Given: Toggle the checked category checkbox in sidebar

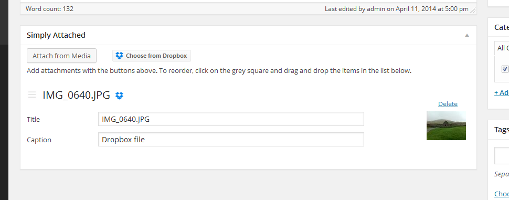Looking at the screenshot, I should click(505, 69).
